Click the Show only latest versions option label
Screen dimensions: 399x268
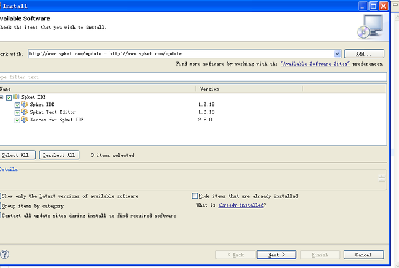pos(70,196)
